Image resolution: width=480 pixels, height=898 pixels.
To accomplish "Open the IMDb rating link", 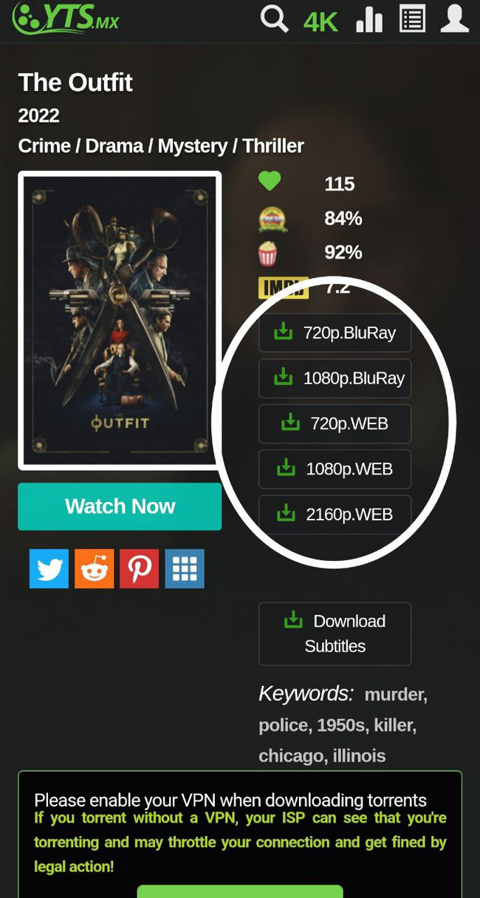I will [283, 287].
